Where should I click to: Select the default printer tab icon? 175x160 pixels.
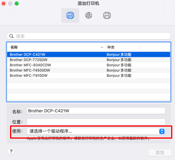tap(70, 16)
